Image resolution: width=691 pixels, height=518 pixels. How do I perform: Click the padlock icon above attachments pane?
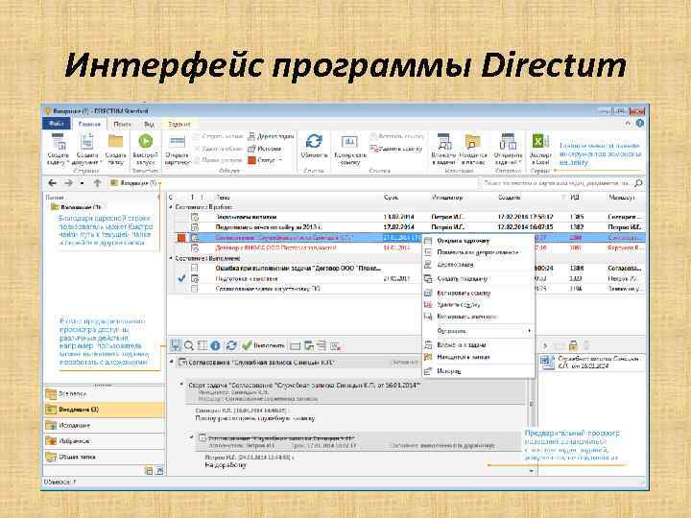572,345
